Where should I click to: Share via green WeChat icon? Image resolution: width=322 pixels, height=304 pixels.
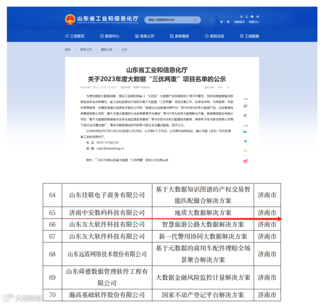245,132
